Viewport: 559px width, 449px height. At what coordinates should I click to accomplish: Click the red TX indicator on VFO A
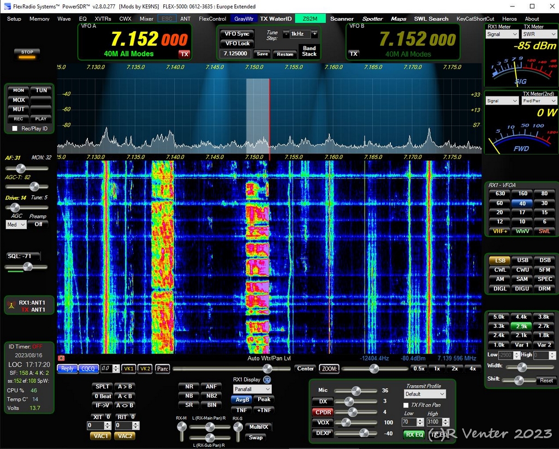(185, 54)
